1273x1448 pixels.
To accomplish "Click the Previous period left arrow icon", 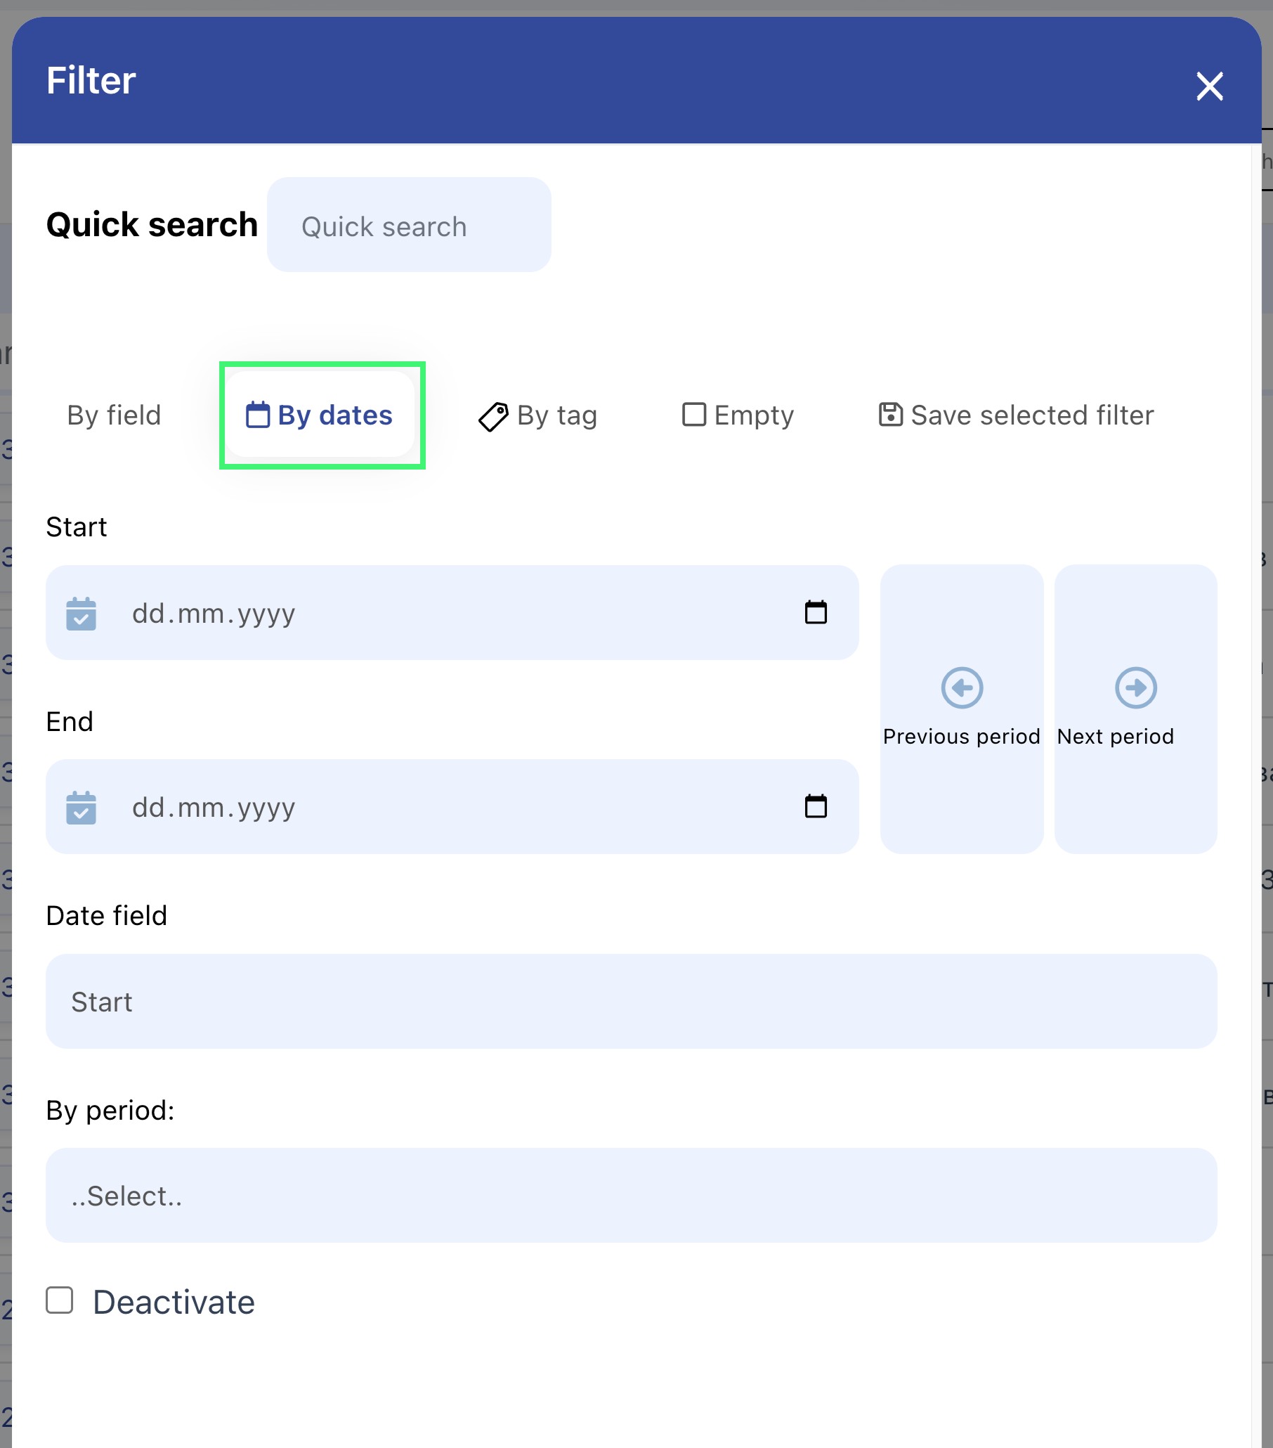I will [x=962, y=687].
